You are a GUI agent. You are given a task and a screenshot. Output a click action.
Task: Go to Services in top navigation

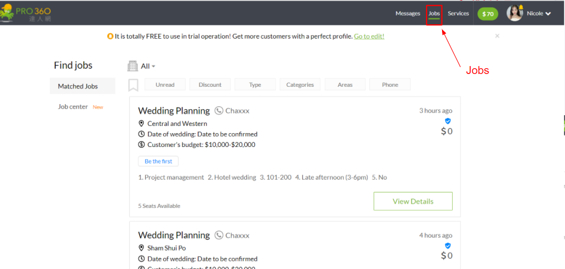[x=458, y=13]
